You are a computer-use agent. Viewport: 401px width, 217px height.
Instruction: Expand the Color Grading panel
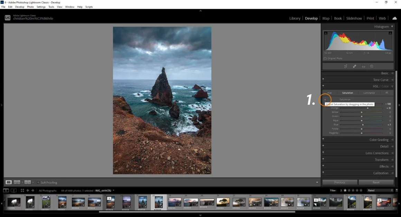pyautogui.click(x=379, y=140)
